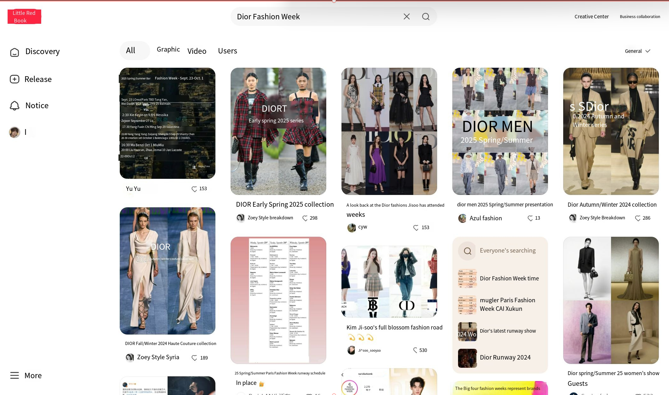Like the Kim Ji-soo blossom post heart
The height and width of the screenshot is (395, 669).
pyautogui.click(x=415, y=350)
